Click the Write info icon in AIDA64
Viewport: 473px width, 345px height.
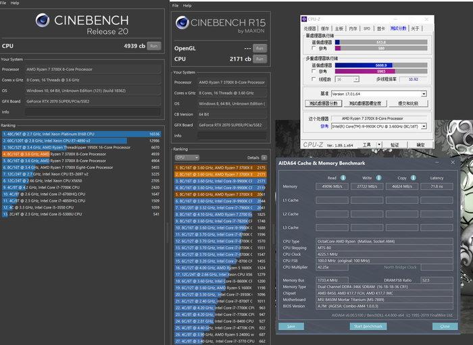click(x=378, y=178)
